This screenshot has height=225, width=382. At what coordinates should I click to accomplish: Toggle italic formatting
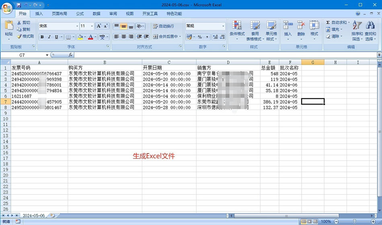click(x=49, y=37)
